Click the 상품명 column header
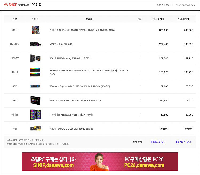This screenshot has width=200, height=175. pos(89,19)
